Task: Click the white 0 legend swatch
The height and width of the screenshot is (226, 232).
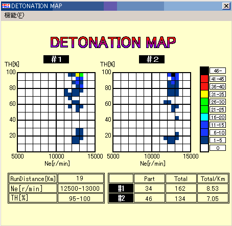Action: coord(204,148)
